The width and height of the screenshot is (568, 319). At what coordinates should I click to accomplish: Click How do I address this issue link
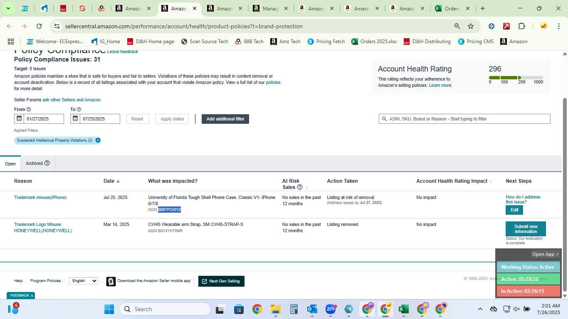pyautogui.click(x=523, y=199)
